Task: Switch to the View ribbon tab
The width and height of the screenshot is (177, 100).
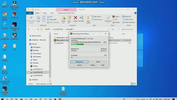Action: click(x=52, y=13)
